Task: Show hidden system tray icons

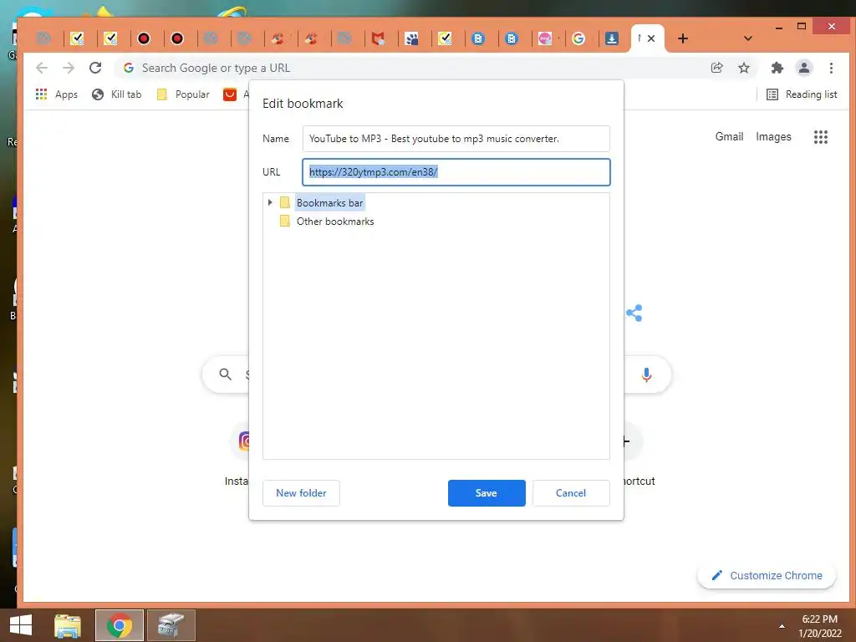Action: tap(782, 625)
